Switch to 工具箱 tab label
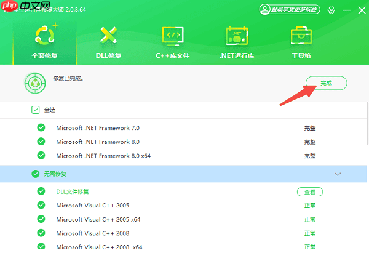 pyautogui.click(x=301, y=56)
